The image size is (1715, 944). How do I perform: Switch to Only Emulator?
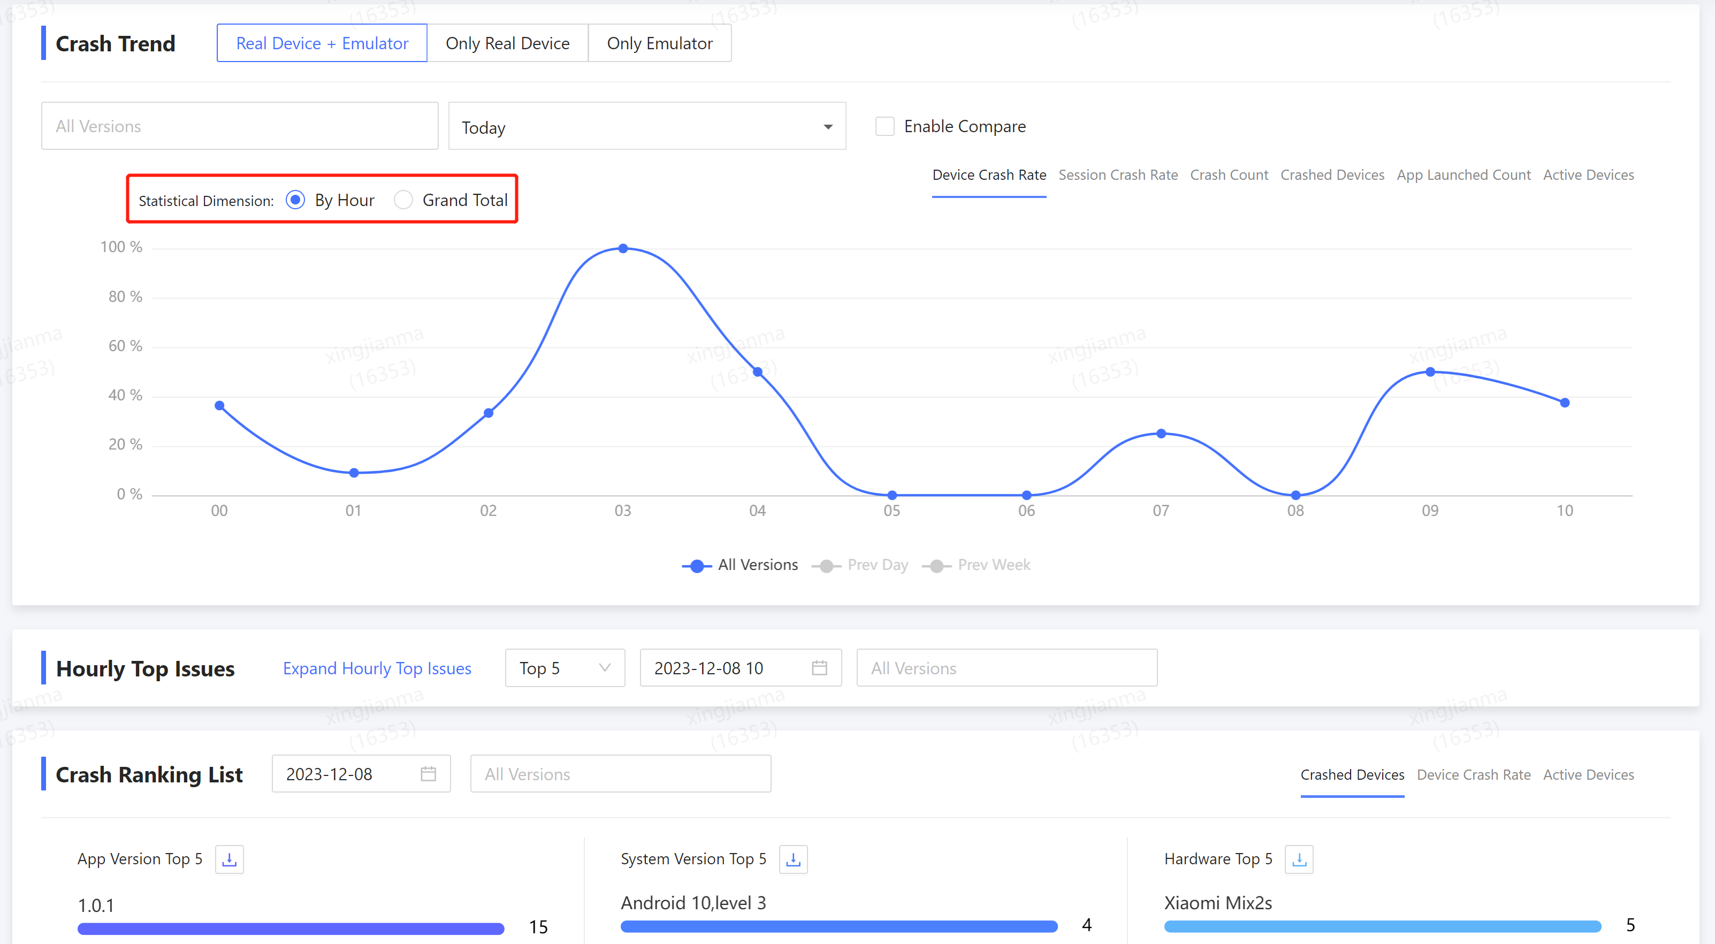pos(660,43)
